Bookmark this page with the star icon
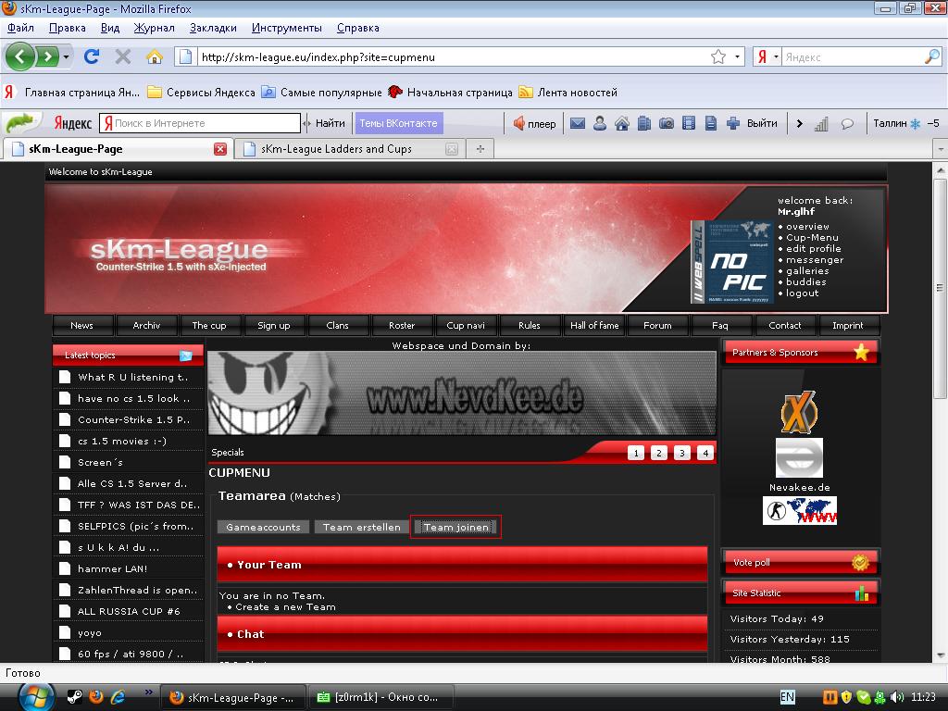 point(718,56)
